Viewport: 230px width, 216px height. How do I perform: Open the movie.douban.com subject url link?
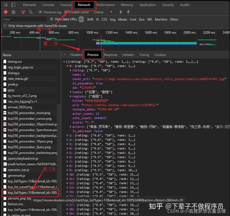point(121,105)
